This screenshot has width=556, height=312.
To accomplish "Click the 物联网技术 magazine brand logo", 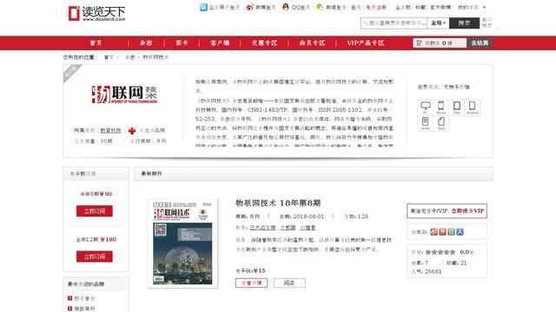I will pos(124,94).
